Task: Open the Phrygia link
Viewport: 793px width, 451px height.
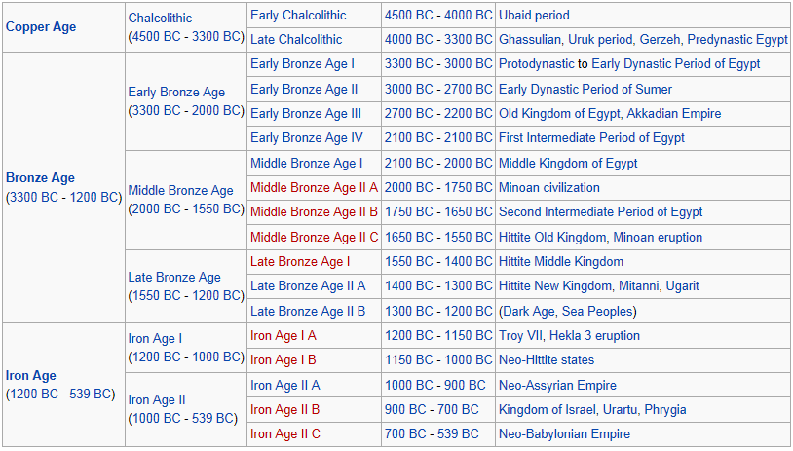Action: pyautogui.click(x=665, y=409)
